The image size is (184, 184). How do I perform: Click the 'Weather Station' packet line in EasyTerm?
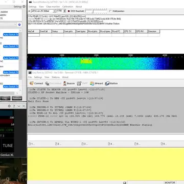coord(90,125)
